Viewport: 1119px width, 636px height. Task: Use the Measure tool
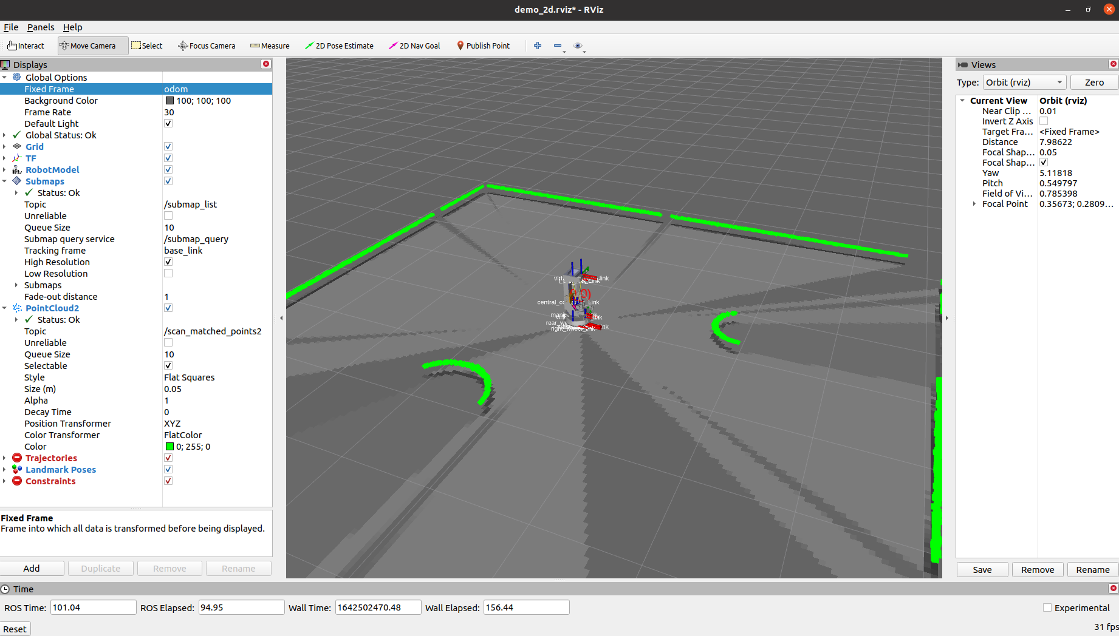coord(270,46)
